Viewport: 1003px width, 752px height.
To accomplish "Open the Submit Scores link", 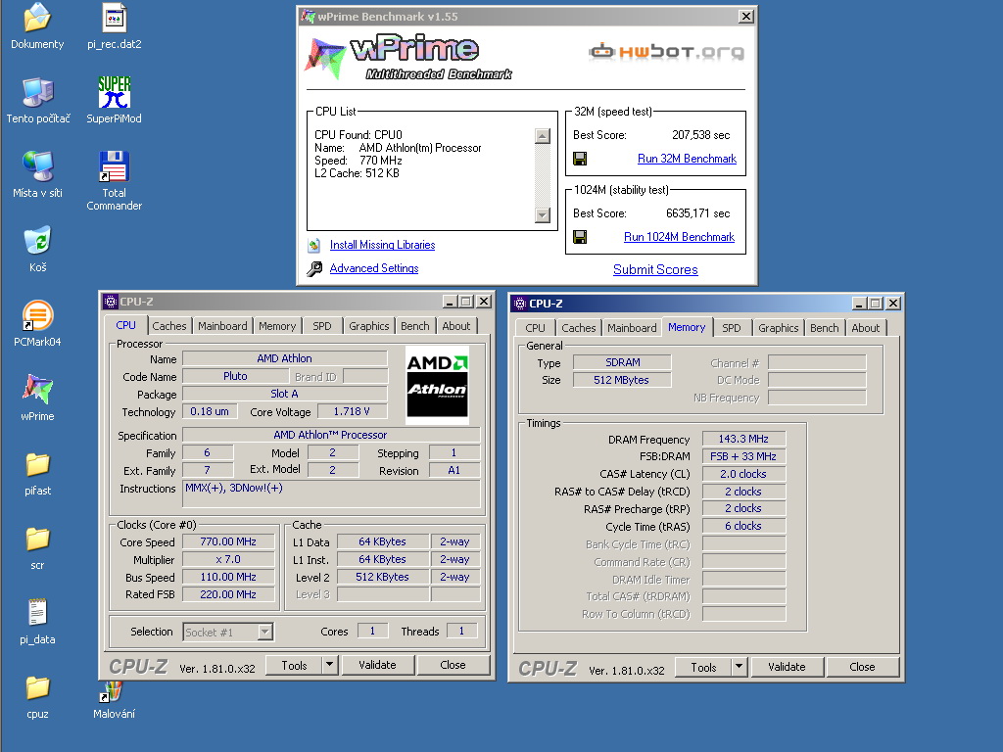I will coord(655,270).
